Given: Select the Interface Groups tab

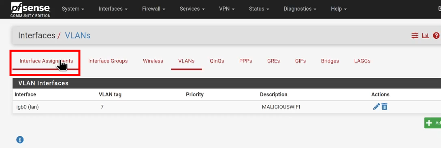Looking at the screenshot, I should 108,61.
